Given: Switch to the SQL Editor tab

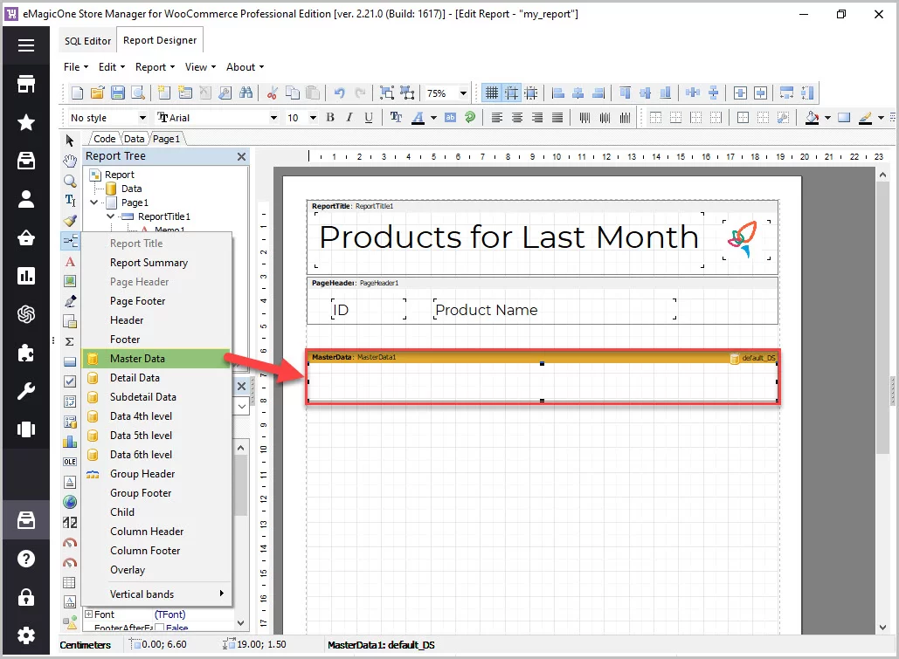Looking at the screenshot, I should (87, 41).
